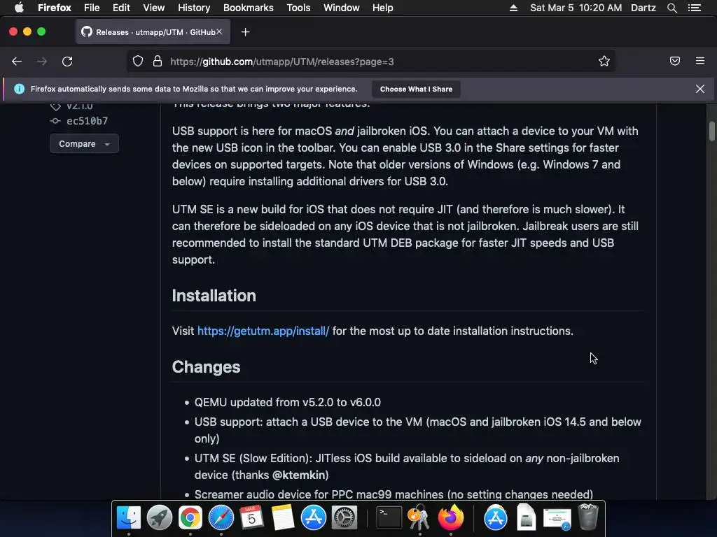Open Terminal from the Dock
The height and width of the screenshot is (537, 717).
tap(389, 518)
